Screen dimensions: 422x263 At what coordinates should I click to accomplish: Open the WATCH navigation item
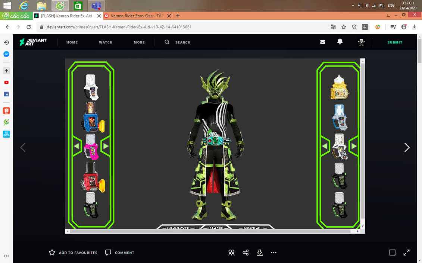[x=106, y=42]
